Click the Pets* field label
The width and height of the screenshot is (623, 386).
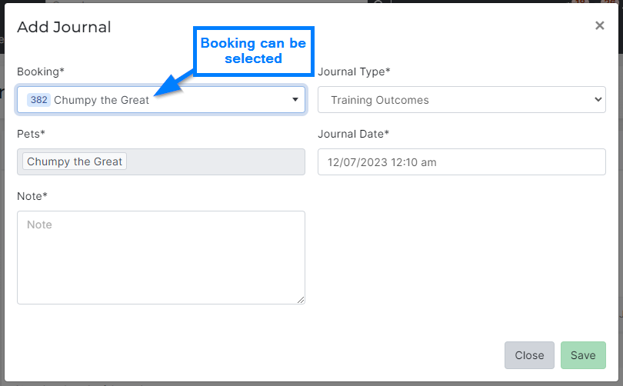click(31, 134)
